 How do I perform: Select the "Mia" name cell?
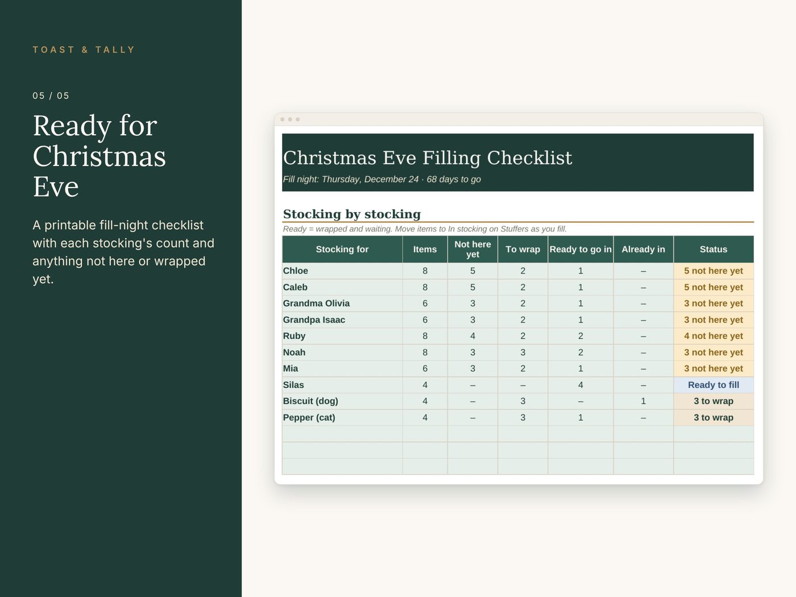(x=342, y=368)
